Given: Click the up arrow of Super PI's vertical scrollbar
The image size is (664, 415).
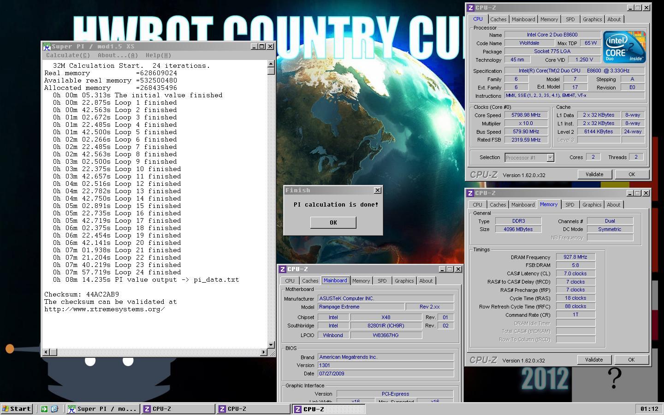Looking at the screenshot, I should click(271, 64).
